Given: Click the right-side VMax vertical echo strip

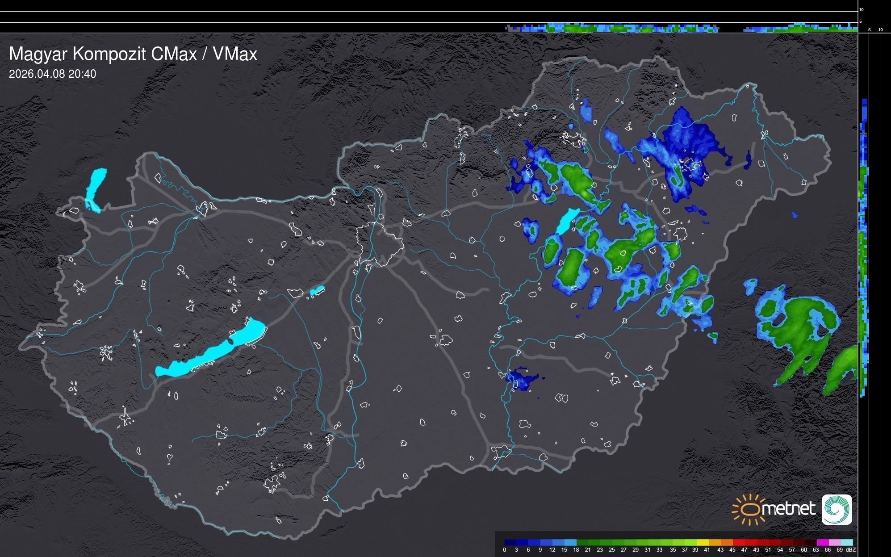Looking at the screenshot, I should [x=864, y=246].
